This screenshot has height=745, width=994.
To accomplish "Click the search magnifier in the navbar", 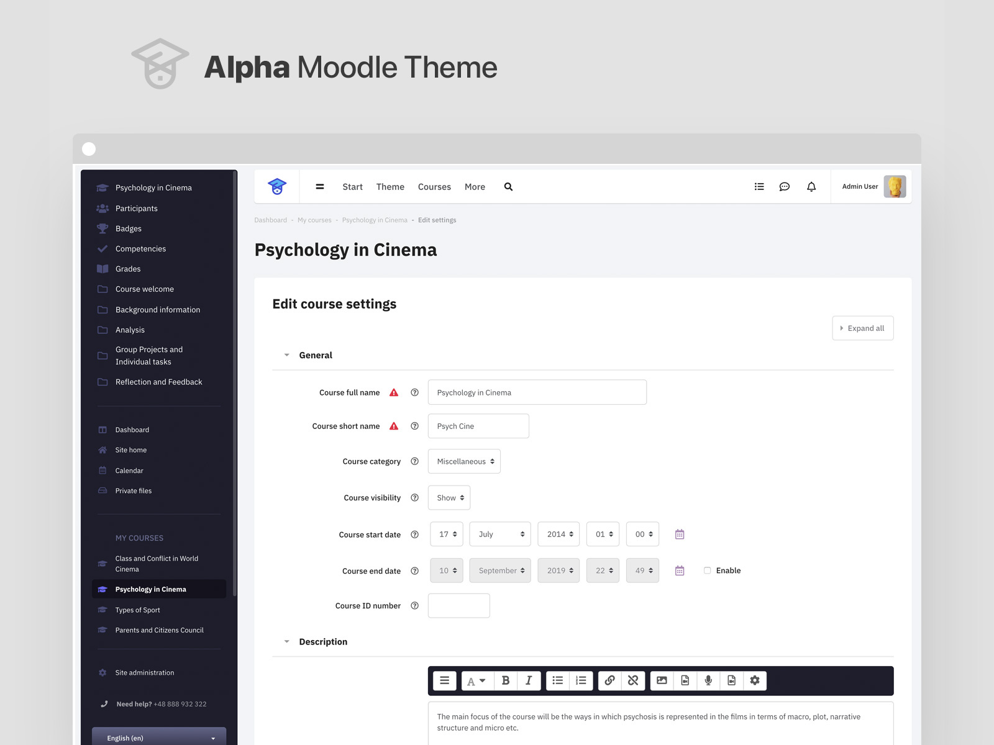I will (x=508, y=186).
